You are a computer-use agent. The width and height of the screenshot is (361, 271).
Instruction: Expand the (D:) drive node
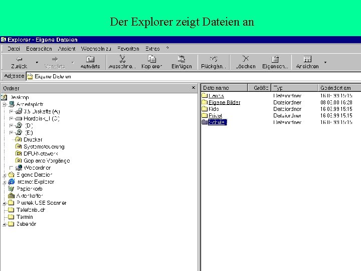coord(11,125)
